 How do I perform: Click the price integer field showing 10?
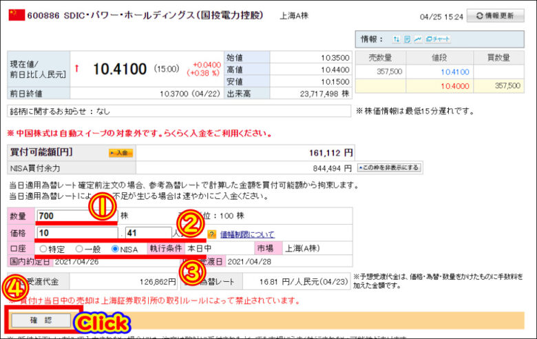point(77,233)
